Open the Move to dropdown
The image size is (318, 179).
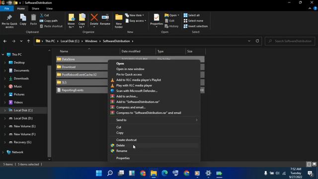tap(71, 21)
